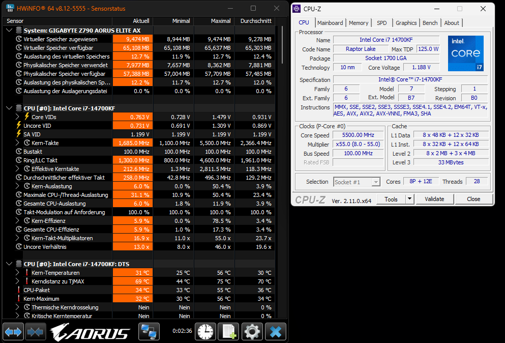The width and height of the screenshot is (505, 343).
Task: Click the Multiplier field x55.0 (8.0 - 55.0)
Action: (358, 144)
